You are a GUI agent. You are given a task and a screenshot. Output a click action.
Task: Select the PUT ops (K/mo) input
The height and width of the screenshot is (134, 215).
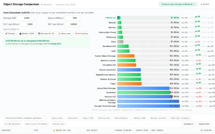pos(29,24)
